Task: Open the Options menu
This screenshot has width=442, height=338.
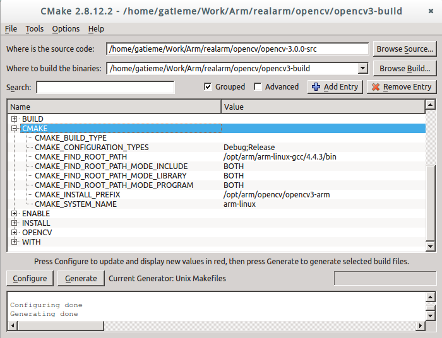Action: [66, 29]
